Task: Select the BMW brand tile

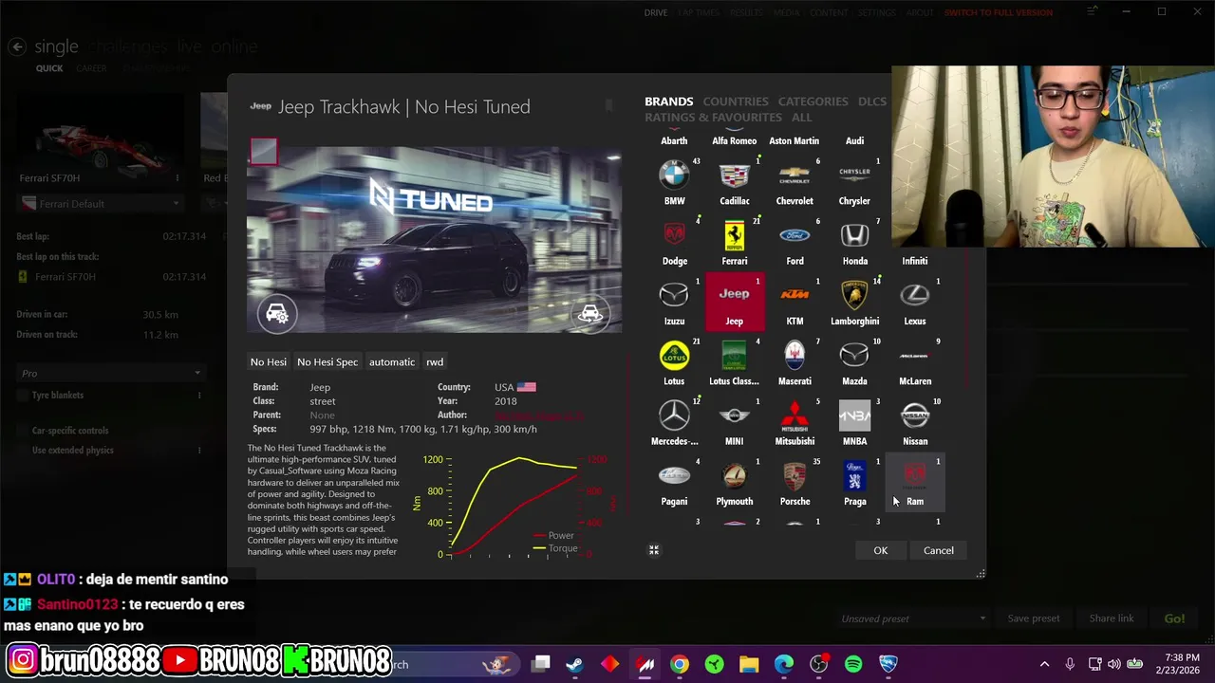Action: click(674, 181)
